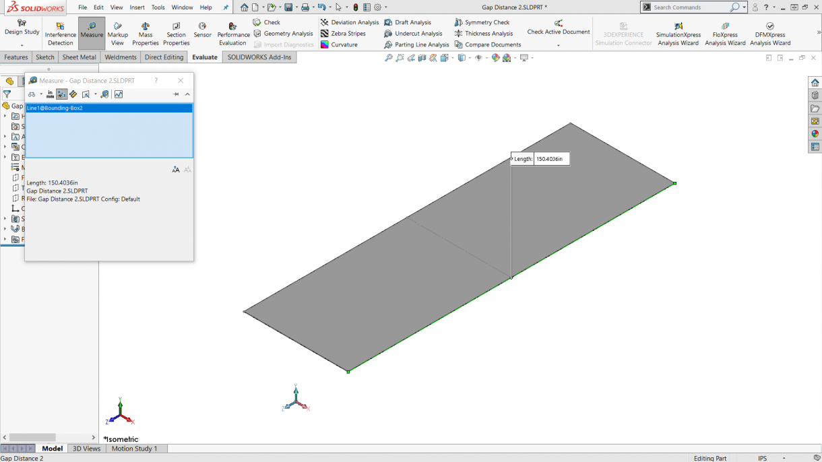Click the Previous View icon
Image resolution: width=822 pixels, height=462 pixels.
[411, 58]
